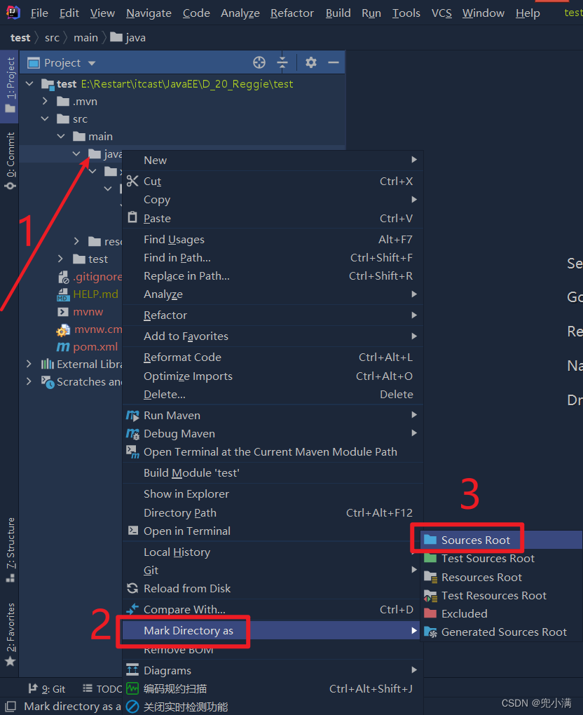Click the Run Maven icon
This screenshot has width=583, height=715.
pyautogui.click(x=132, y=416)
